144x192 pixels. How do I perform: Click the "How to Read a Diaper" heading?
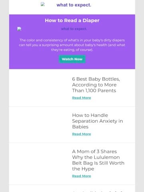point(72,20)
